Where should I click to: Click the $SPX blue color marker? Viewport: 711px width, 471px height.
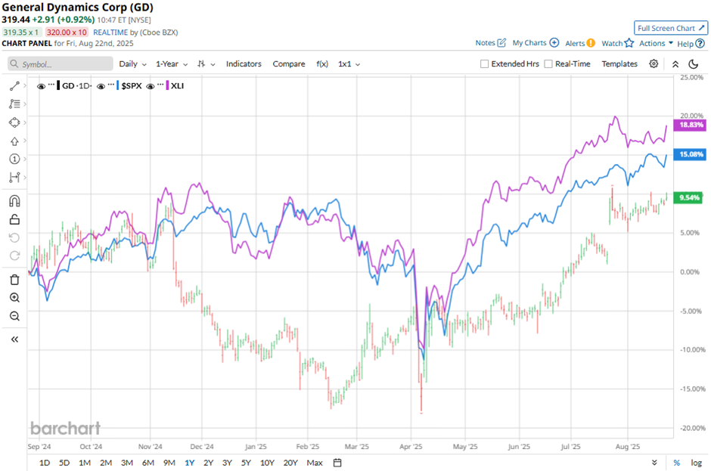click(x=118, y=85)
